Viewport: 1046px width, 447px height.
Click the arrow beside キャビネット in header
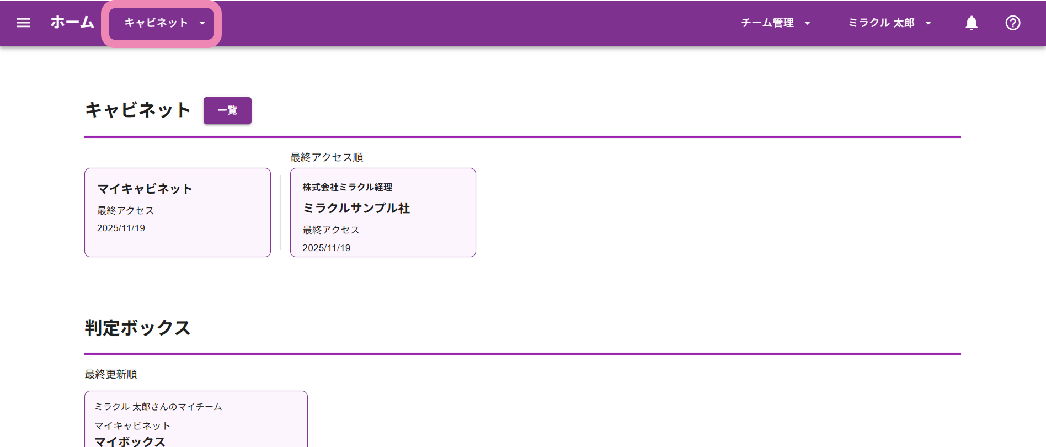coord(202,23)
